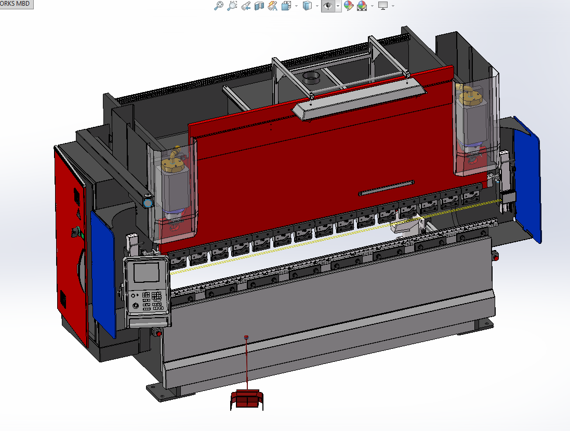
Task: Open the View Settings dropdown arrow
Action: coord(393,6)
